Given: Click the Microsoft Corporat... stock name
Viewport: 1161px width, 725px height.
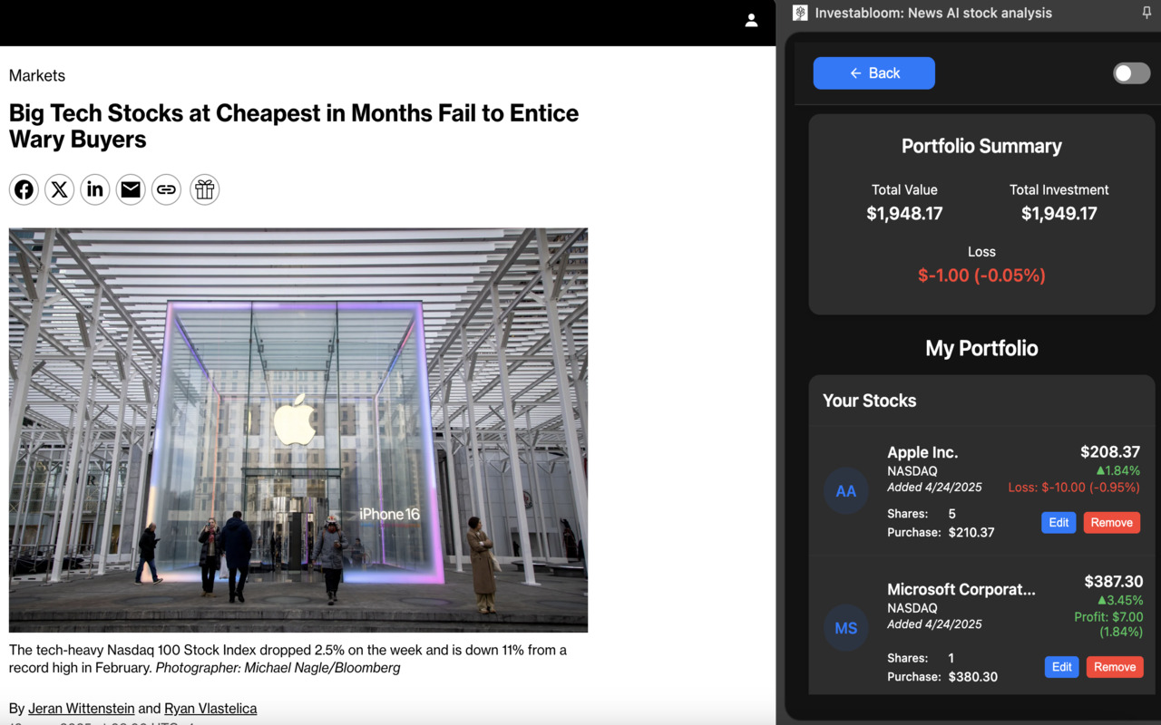Looking at the screenshot, I should pyautogui.click(x=961, y=589).
